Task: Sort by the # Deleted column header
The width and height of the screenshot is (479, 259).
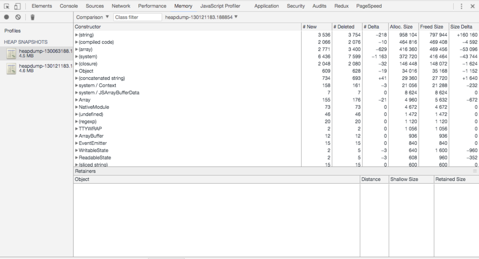Action: click(x=347, y=27)
